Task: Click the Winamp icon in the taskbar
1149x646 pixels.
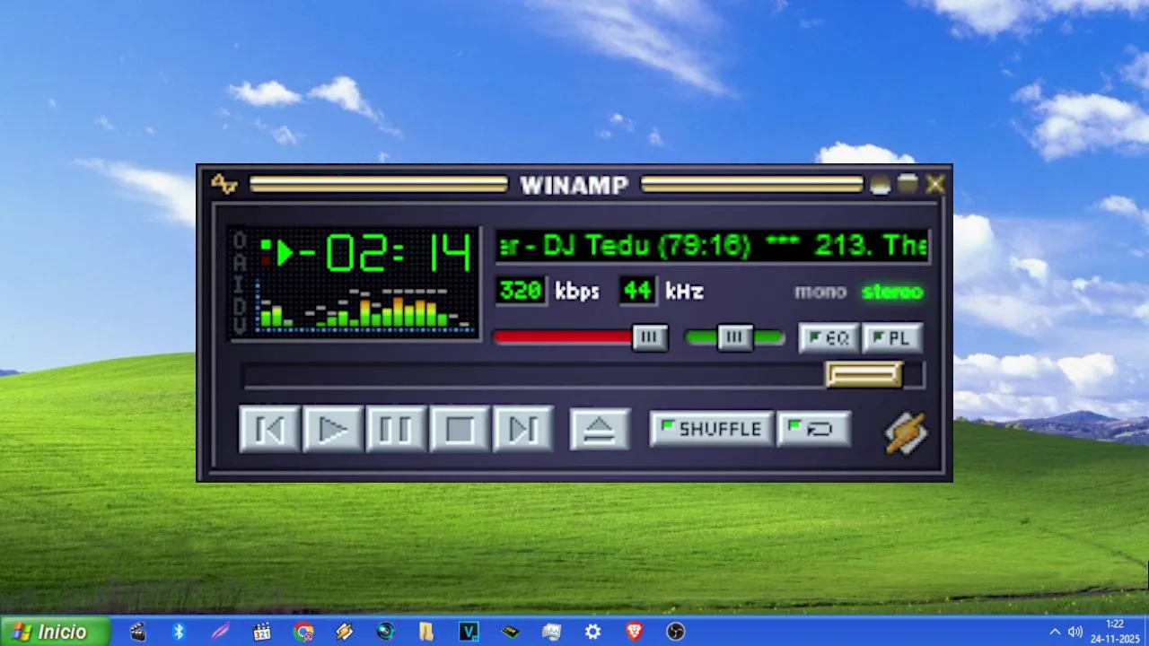Action: pos(345,632)
